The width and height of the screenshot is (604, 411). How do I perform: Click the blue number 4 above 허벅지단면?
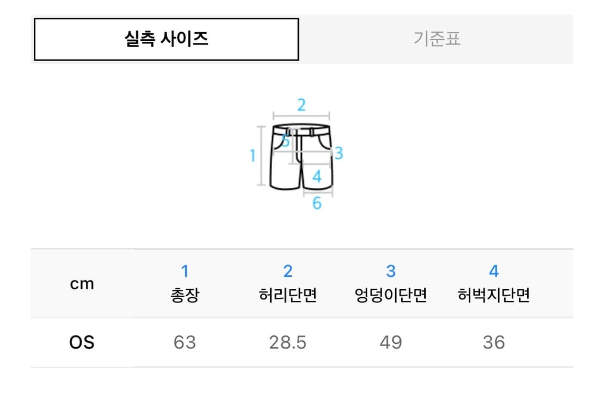pyautogui.click(x=494, y=271)
